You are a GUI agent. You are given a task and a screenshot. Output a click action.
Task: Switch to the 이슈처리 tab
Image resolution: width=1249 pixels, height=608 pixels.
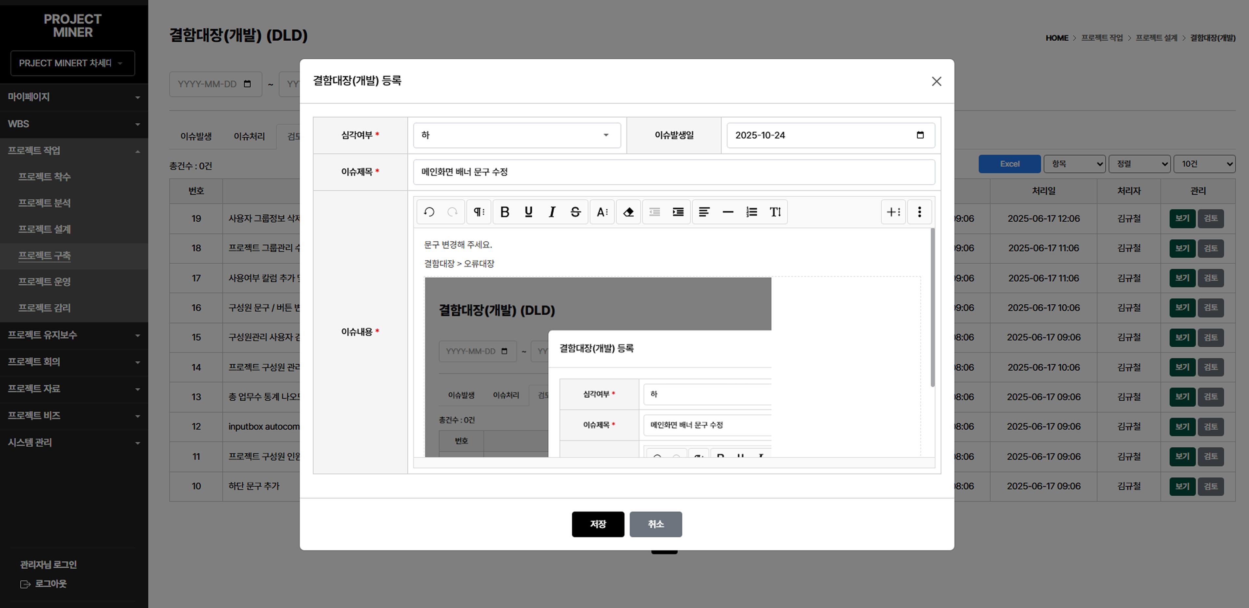pyautogui.click(x=249, y=137)
